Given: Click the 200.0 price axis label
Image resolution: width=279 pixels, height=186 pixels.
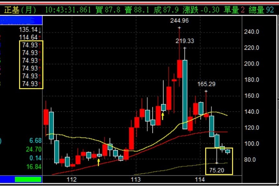Looking at the screenshot, I should click(x=251, y=64).
